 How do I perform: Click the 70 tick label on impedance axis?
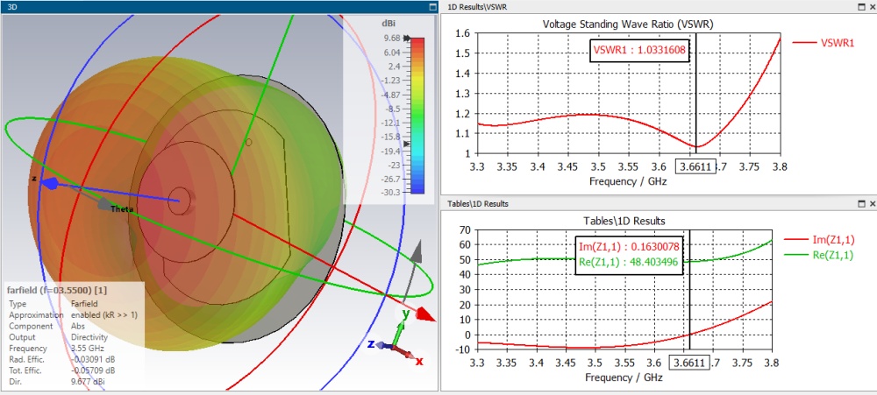pos(464,229)
